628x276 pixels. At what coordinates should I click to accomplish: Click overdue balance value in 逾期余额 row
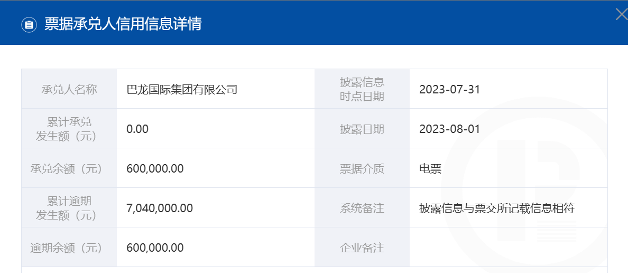(x=155, y=248)
